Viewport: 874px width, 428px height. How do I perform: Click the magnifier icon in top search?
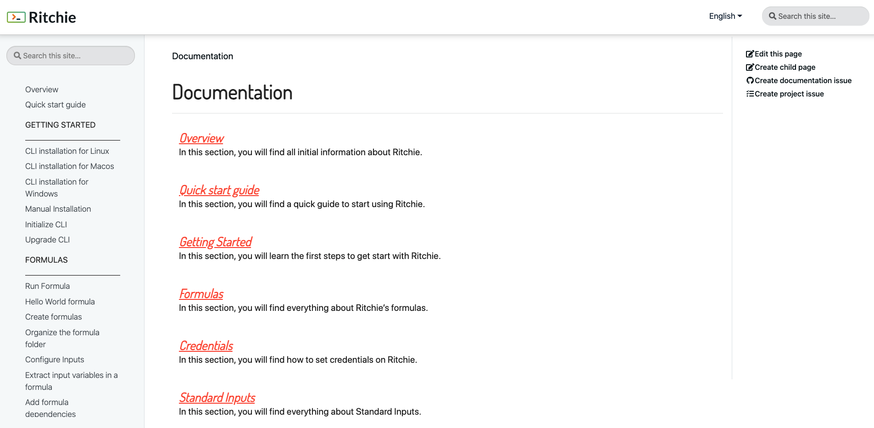pos(773,16)
